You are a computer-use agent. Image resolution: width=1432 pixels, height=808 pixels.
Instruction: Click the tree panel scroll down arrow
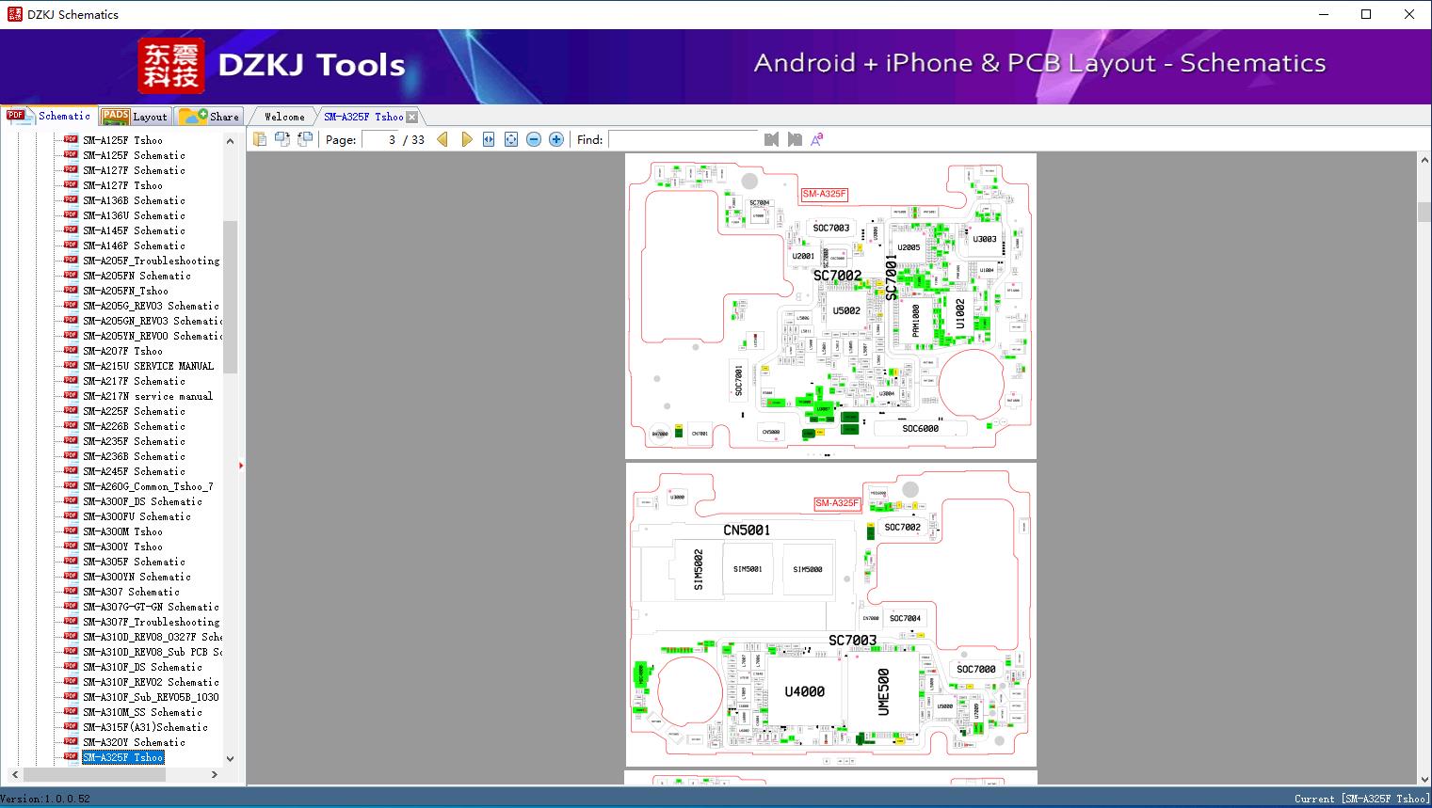coord(230,759)
